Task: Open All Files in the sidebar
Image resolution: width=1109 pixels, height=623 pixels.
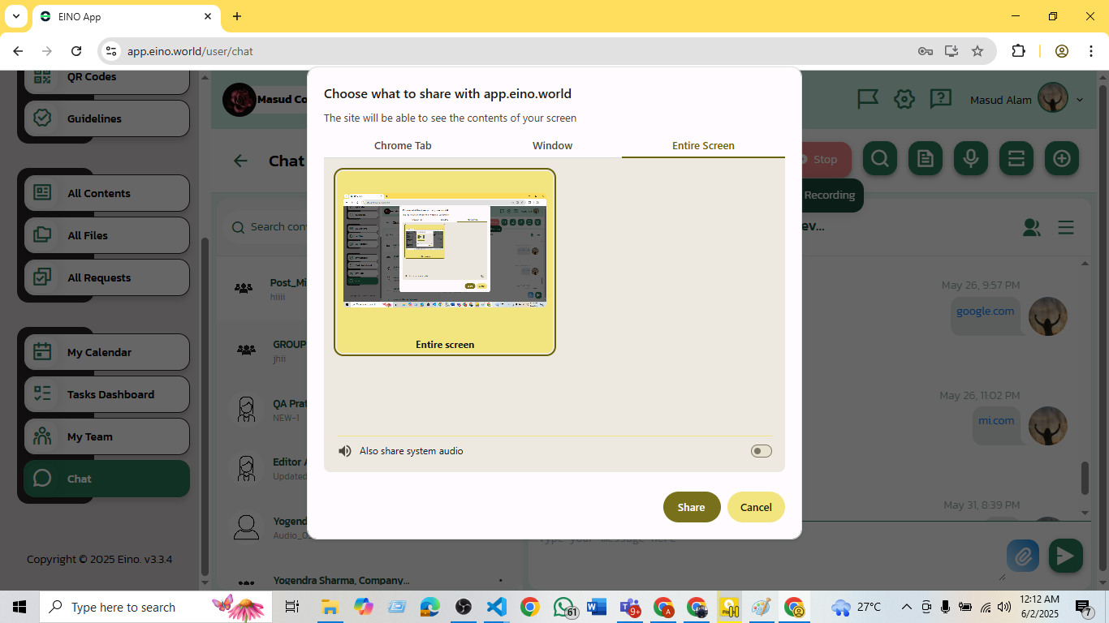Action: pyautogui.click(x=107, y=235)
